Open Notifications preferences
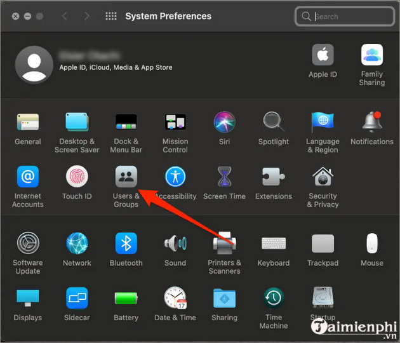Screen dimensions: 400x343 coord(372,122)
